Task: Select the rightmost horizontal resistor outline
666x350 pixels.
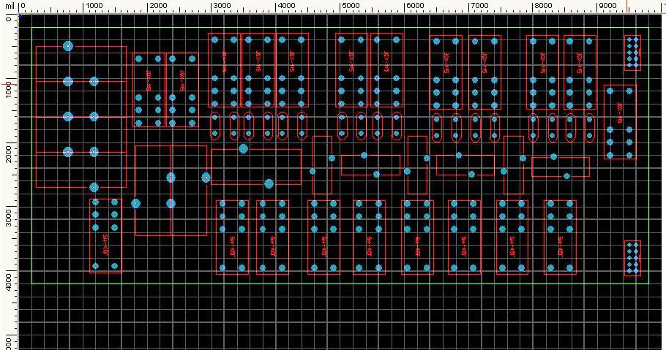Action: tap(560, 167)
